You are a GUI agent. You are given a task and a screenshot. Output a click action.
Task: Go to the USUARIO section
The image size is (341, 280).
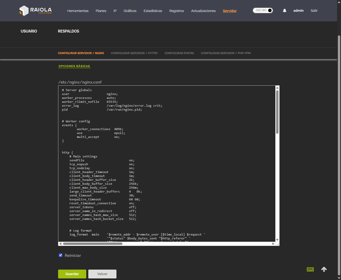pyautogui.click(x=29, y=31)
